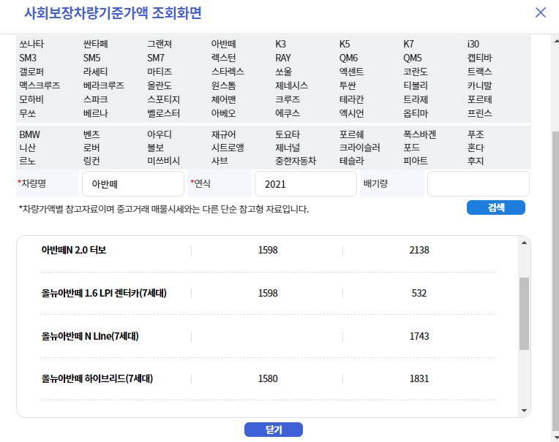Pick the 벤츠 brand link
Screen dimensions: 559x442
91,134
